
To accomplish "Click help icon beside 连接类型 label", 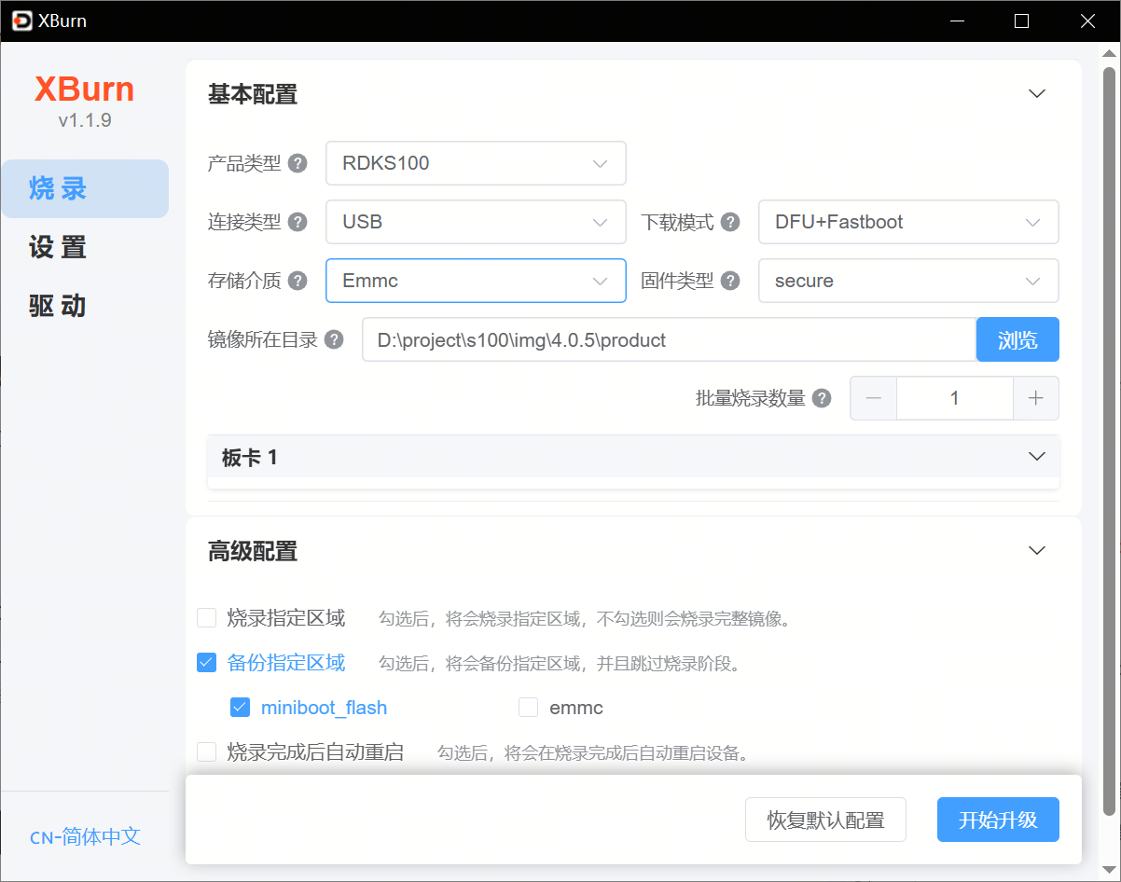I will coord(298,222).
